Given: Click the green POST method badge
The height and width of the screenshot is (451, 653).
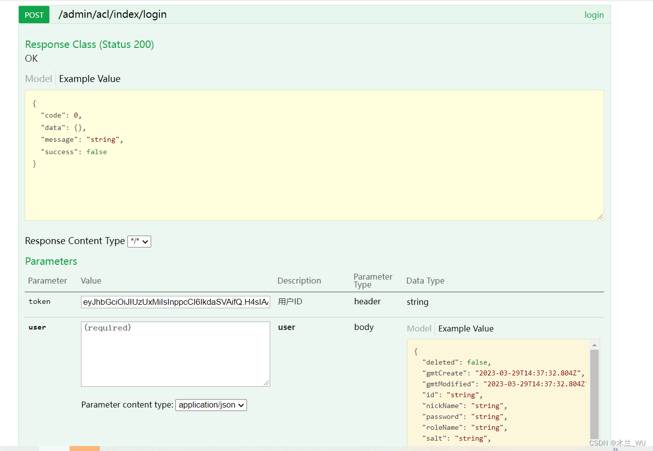Looking at the screenshot, I should point(34,15).
